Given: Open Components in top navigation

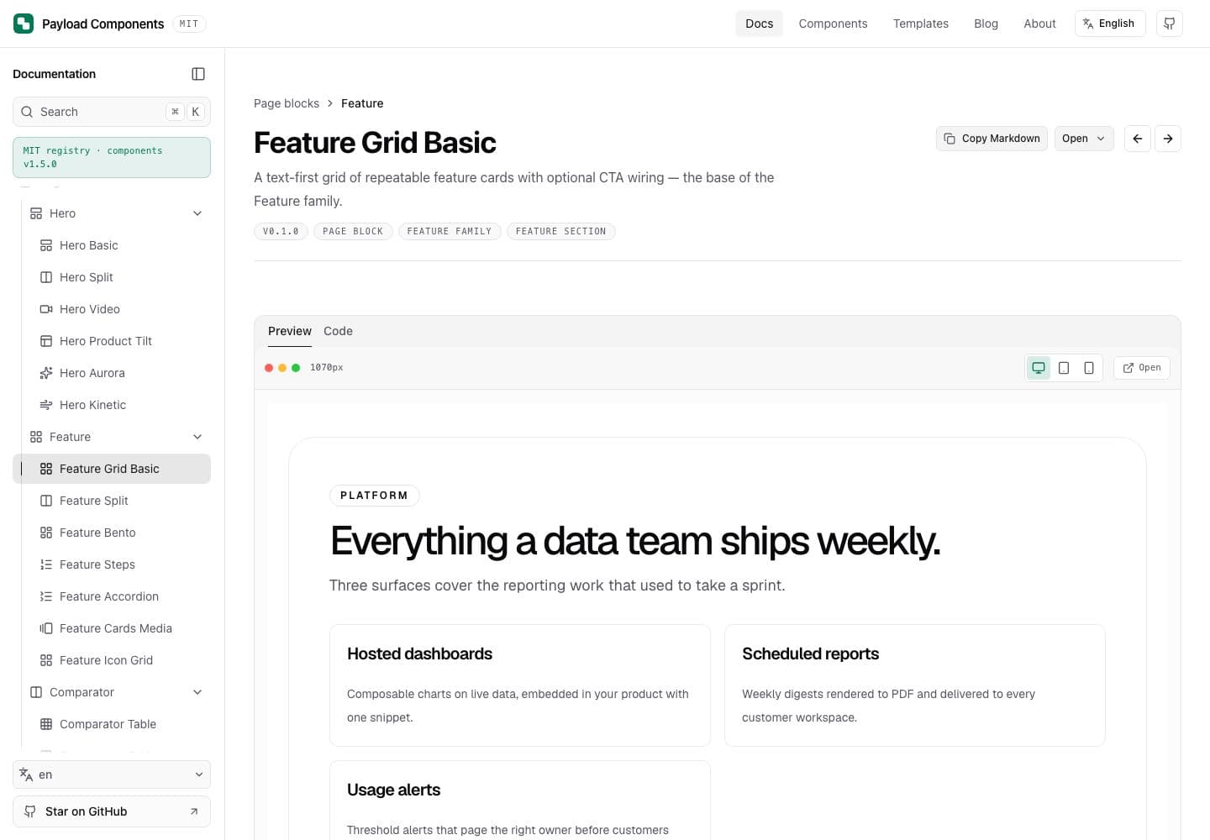Looking at the screenshot, I should [833, 24].
